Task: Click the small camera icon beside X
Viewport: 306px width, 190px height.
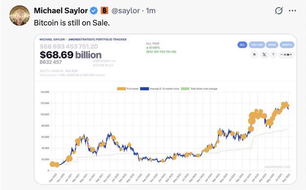Action: (254, 54)
